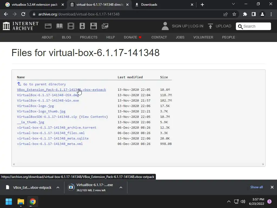Image resolution: width=277 pixels, height=208 pixels.
Task: Click the search magnifier icon
Action: tap(240, 27)
